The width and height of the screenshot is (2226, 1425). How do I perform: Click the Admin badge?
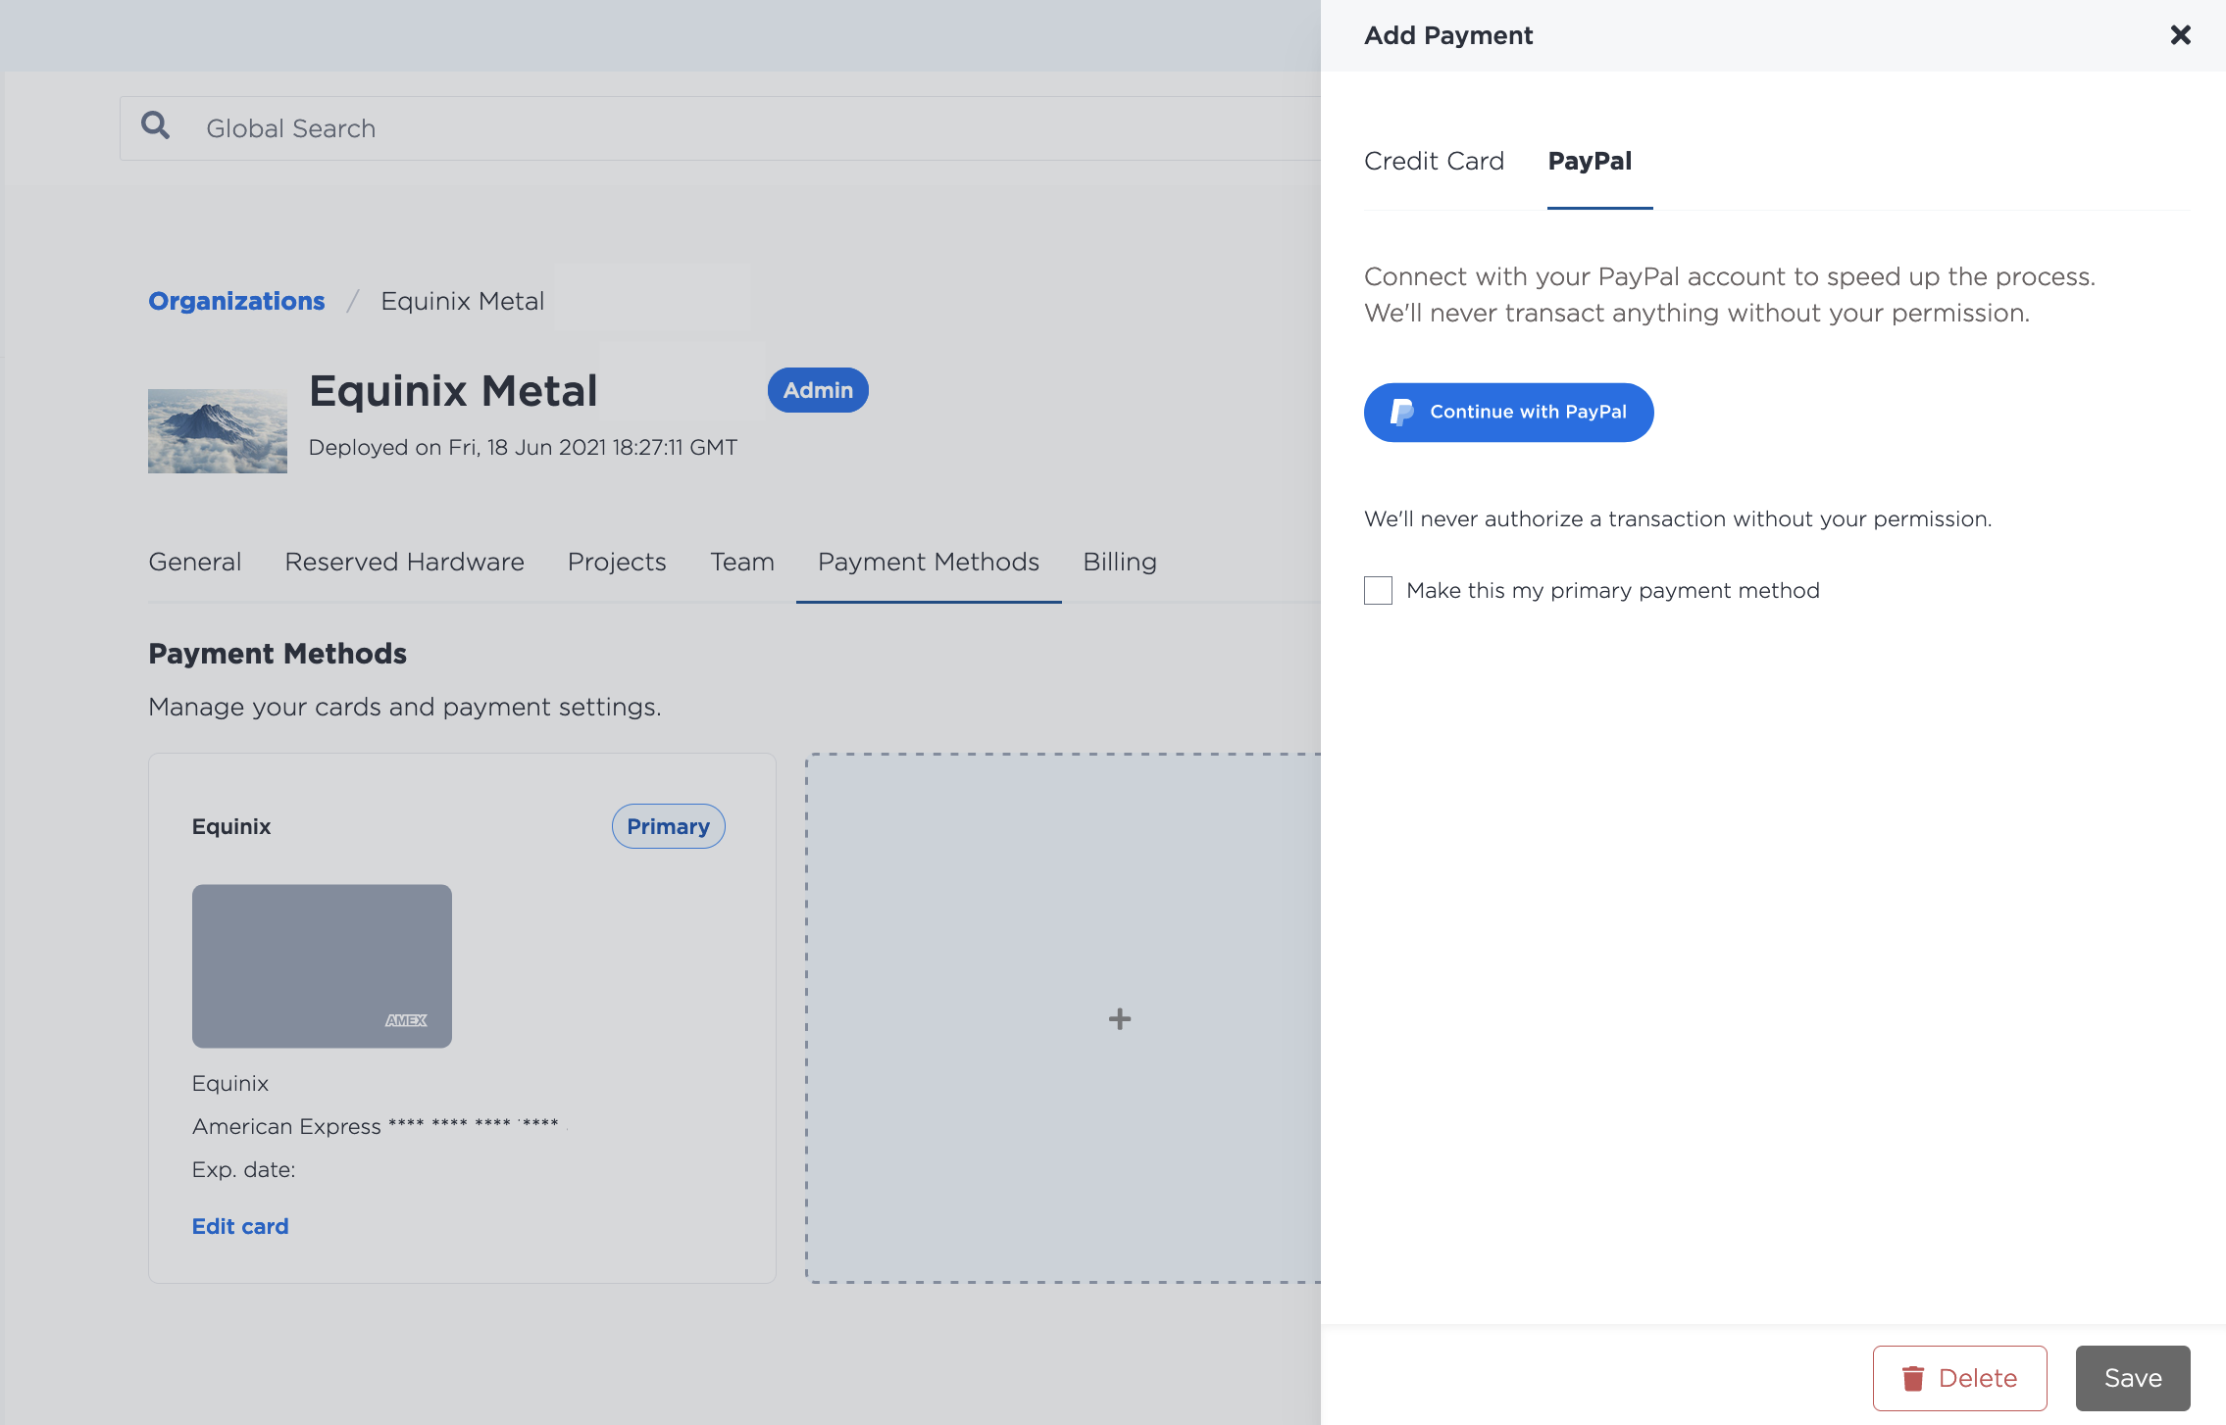[818, 390]
